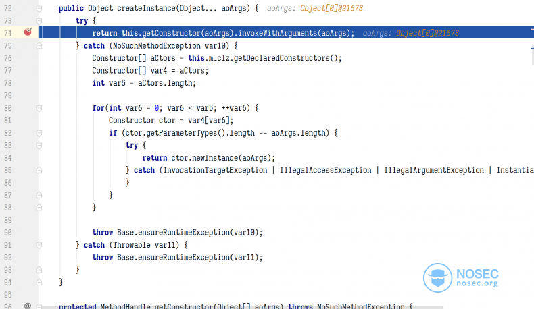534x309 pixels.
Task: Collapse the for loop fold marker at line 80
Action: pos(39,108)
